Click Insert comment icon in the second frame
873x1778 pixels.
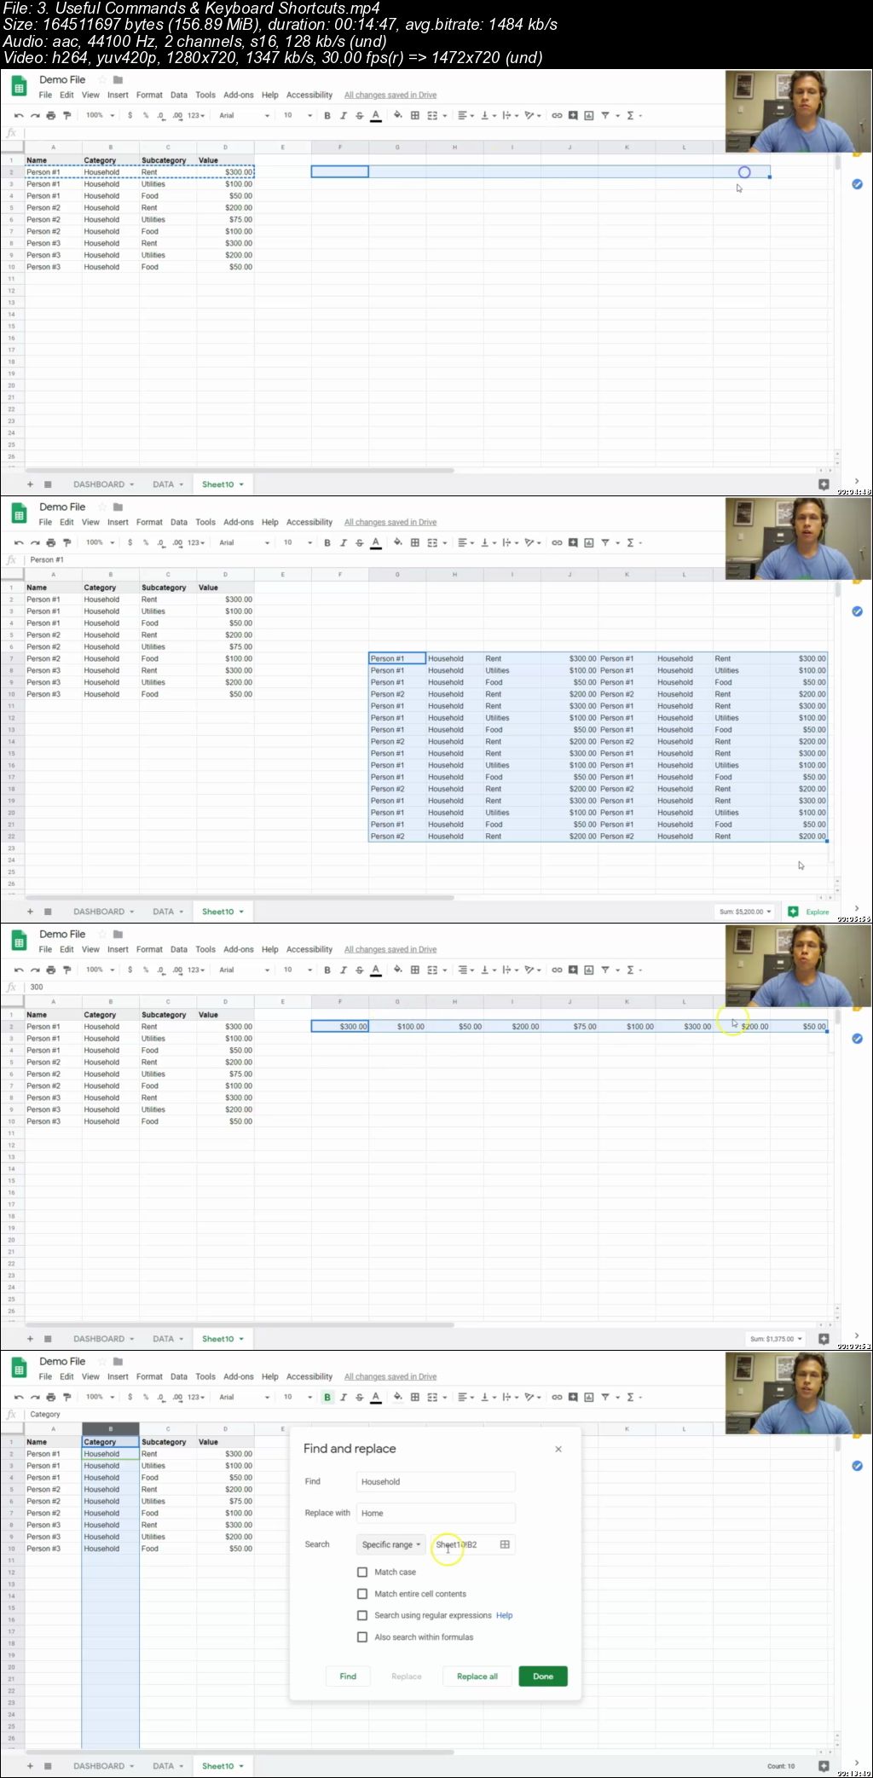click(x=573, y=543)
